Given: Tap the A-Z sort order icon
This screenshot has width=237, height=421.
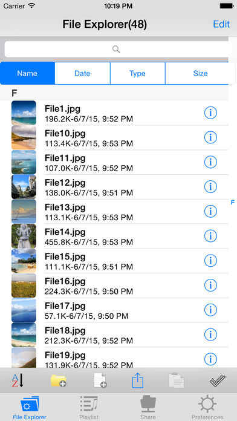Looking at the screenshot, I should pyautogui.click(x=18, y=380).
